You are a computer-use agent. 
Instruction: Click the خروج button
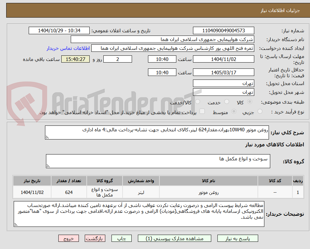pos(68,238)
